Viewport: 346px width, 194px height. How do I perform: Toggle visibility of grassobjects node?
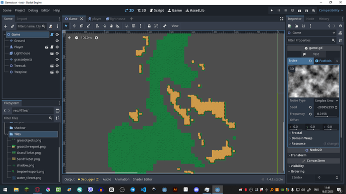pyautogui.click(x=57, y=59)
